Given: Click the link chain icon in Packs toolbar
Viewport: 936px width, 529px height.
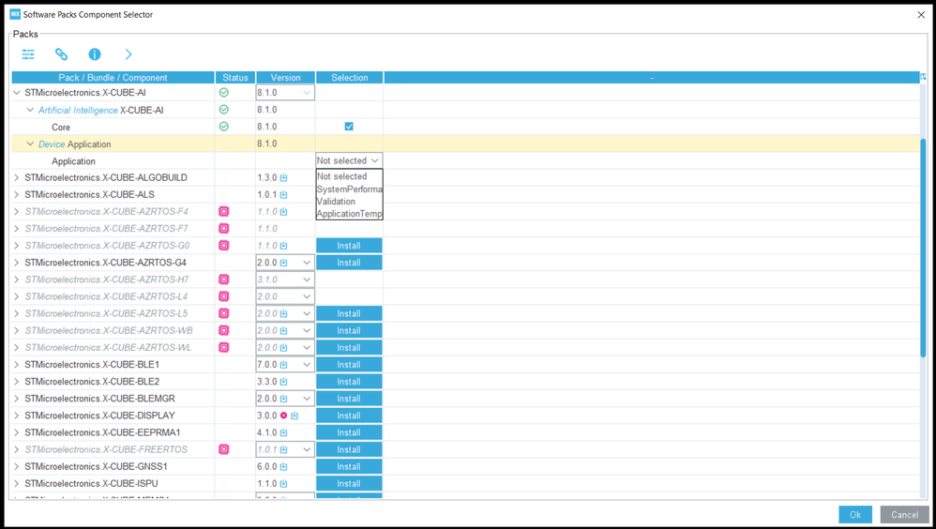Looking at the screenshot, I should click(x=62, y=54).
